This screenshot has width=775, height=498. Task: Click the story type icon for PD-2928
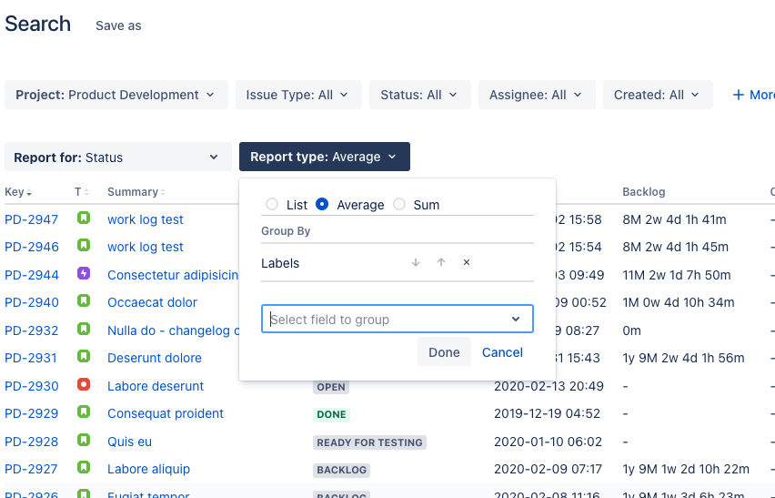click(84, 440)
